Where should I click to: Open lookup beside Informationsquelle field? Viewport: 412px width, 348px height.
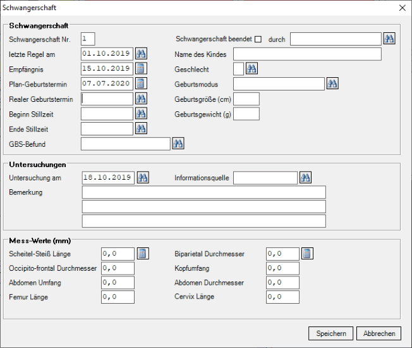tap(306, 178)
